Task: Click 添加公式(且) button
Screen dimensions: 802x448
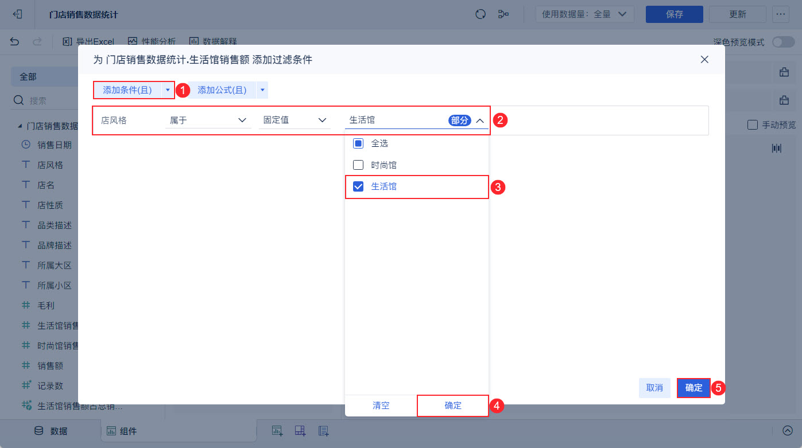Action: [x=222, y=90]
